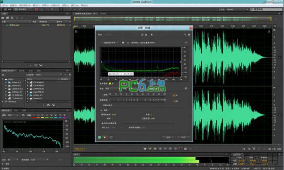Click the red Record button
Image resolution: width=284 pixels, height=170 pixels.
click(180, 149)
